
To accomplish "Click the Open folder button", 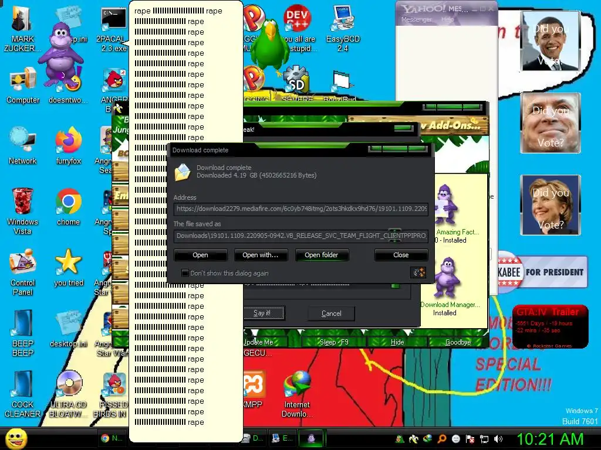I will (x=321, y=255).
